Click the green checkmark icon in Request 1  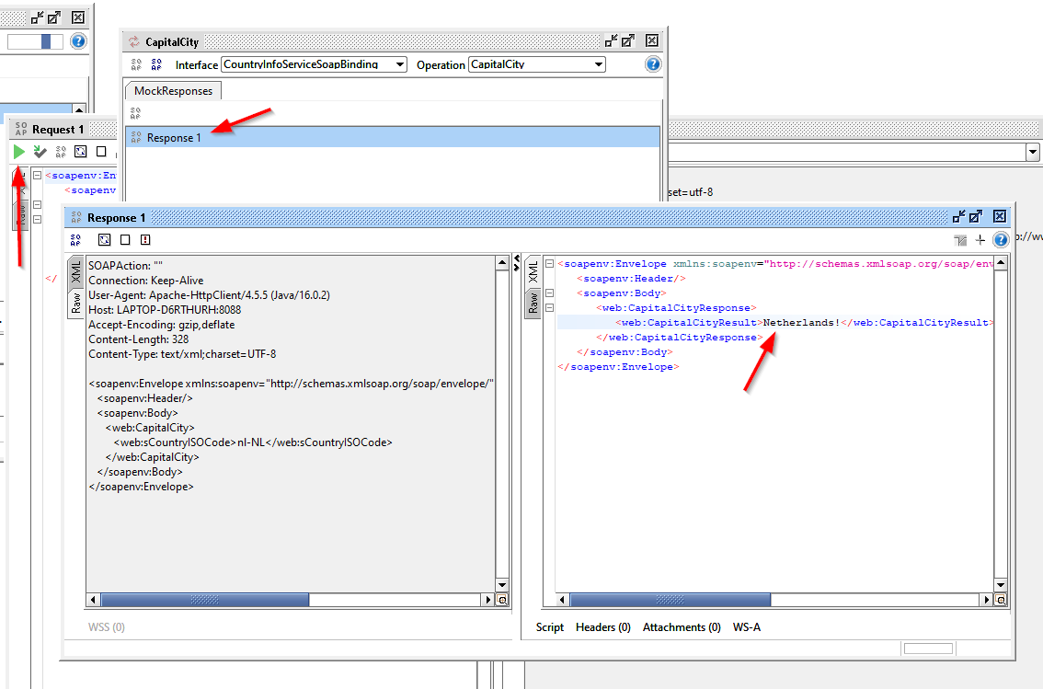(x=40, y=152)
